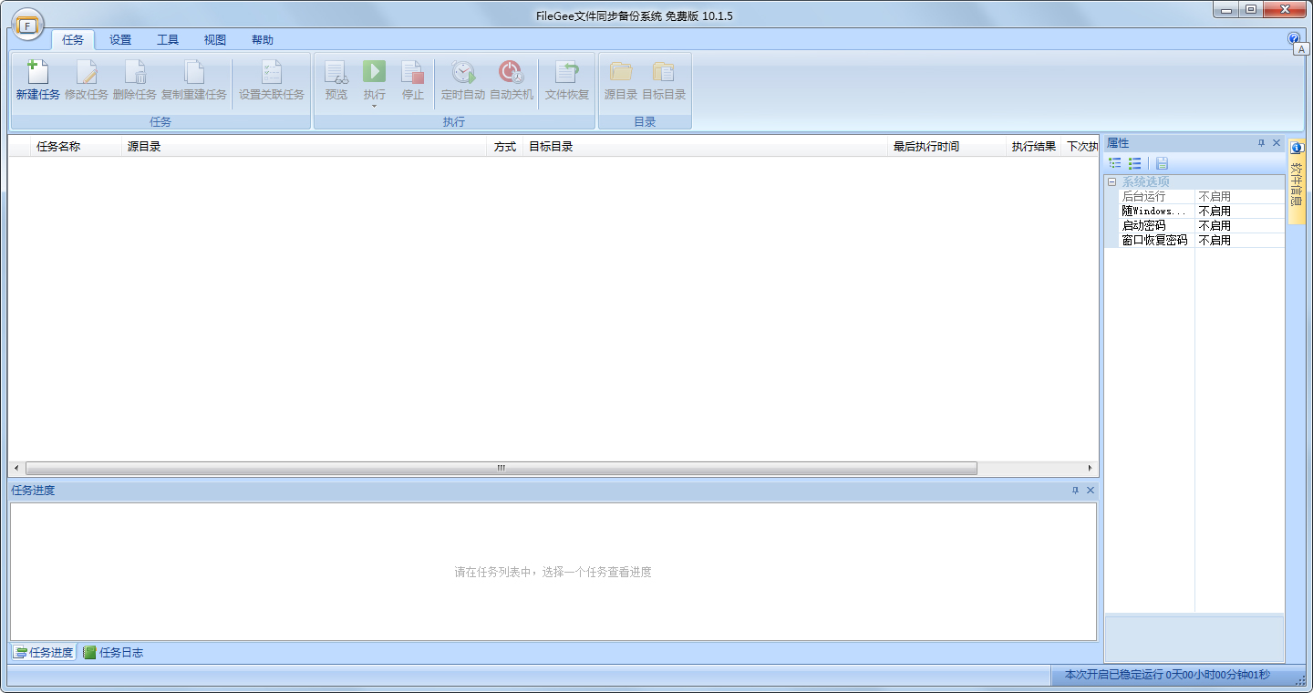Save properties using the disk icon
The height and width of the screenshot is (693, 1313).
point(1162,163)
